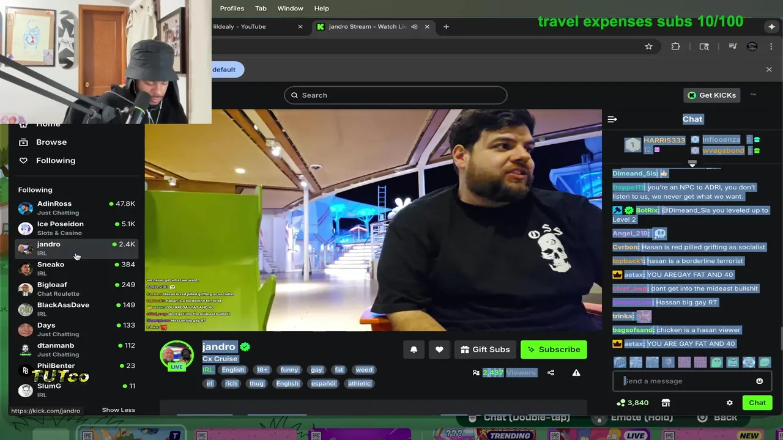The width and height of the screenshot is (783, 440).
Task: Click the athletic tag
Action: (x=359, y=384)
